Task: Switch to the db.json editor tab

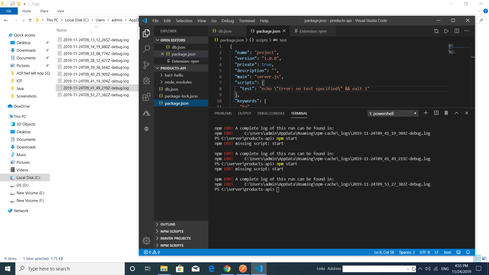Action: tap(227, 31)
